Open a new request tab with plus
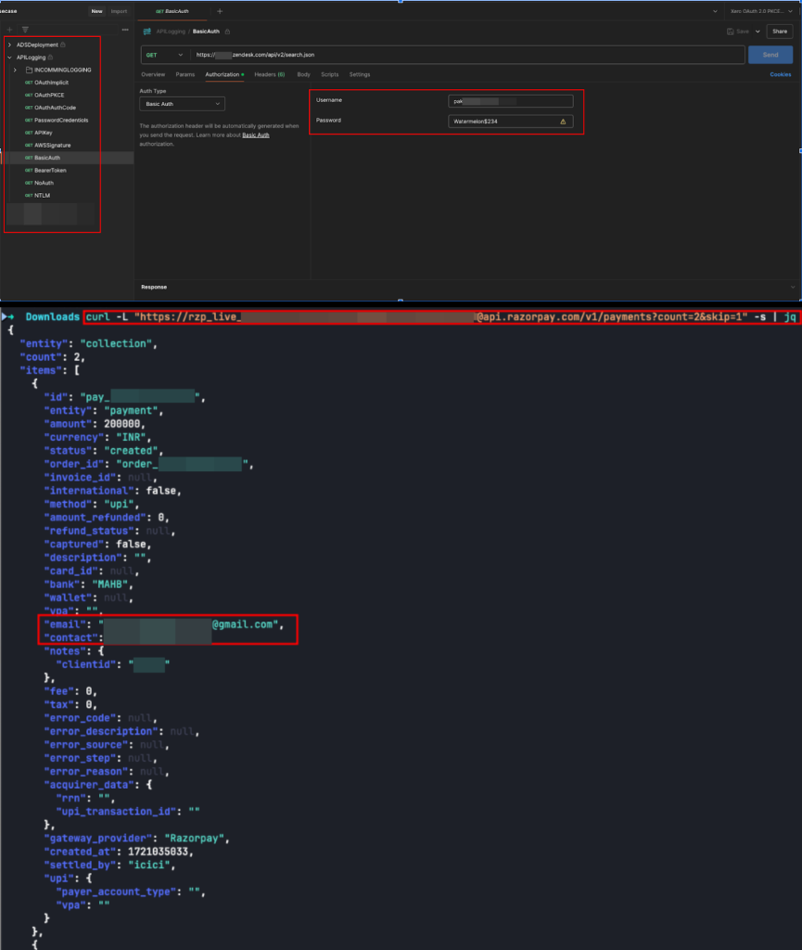Viewport: 802px width, 950px height. click(x=220, y=11)
